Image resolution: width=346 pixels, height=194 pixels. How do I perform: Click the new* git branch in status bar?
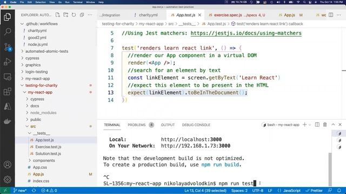point(20,190)
